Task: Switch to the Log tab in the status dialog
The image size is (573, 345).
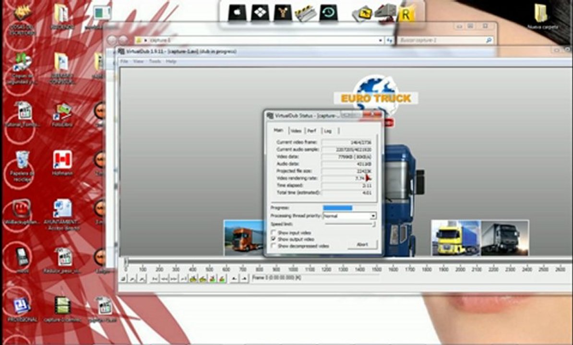Action: click(x=328, y=130)
